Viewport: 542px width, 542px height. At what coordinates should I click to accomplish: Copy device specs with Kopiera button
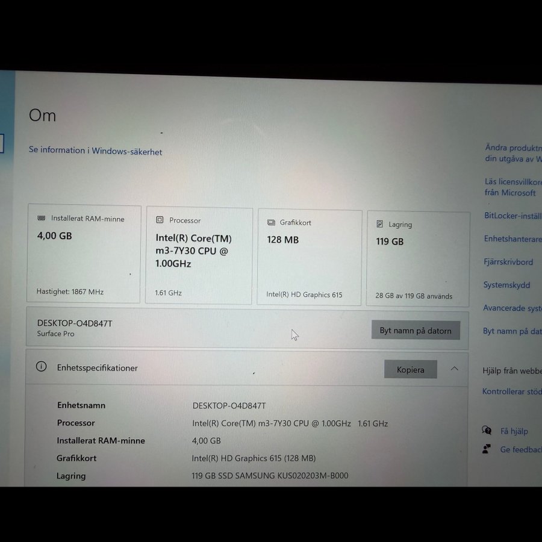click(410, 369)
